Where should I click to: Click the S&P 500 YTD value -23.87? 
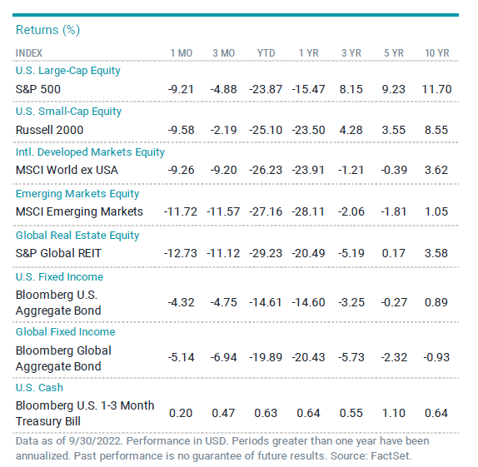pos(266,89)
